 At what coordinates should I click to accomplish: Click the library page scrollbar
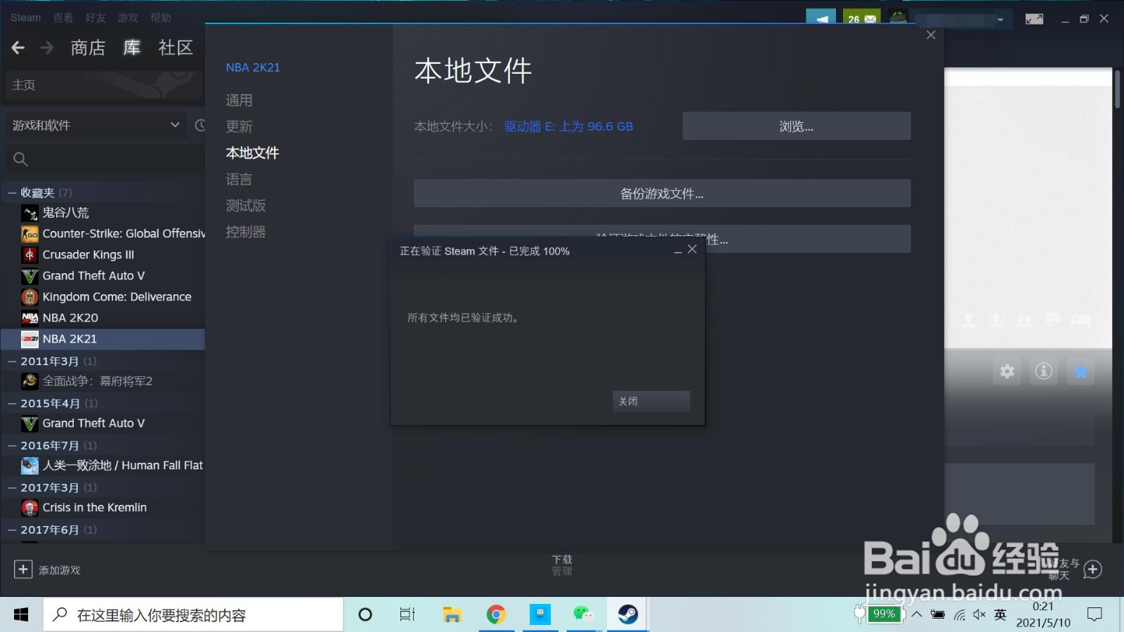(1118, 89)
